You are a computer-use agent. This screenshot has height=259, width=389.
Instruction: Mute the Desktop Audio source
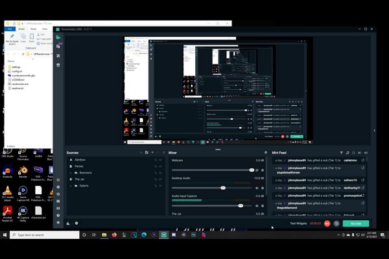click(x=257, y=187)
